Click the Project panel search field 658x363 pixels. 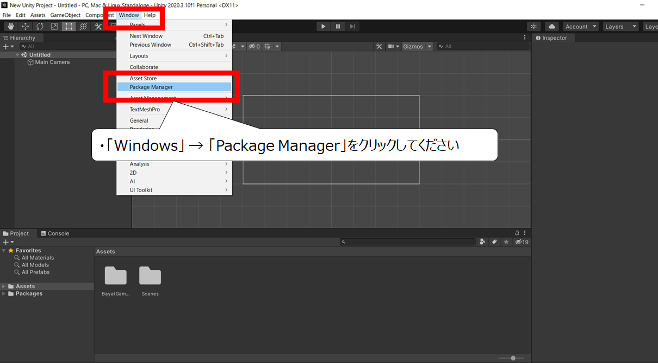tap(408, 242)
